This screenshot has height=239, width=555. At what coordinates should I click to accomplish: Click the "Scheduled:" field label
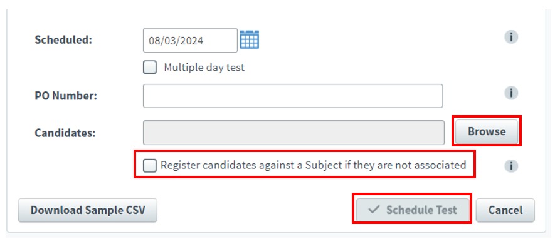[x=63, y=40]
